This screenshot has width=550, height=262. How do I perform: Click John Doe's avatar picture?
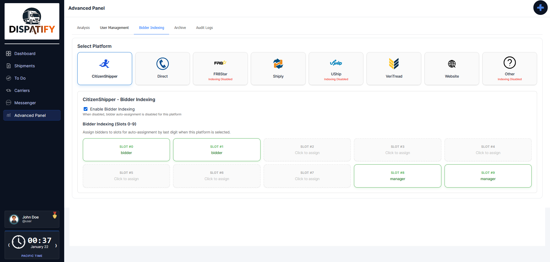click(14, 219)
